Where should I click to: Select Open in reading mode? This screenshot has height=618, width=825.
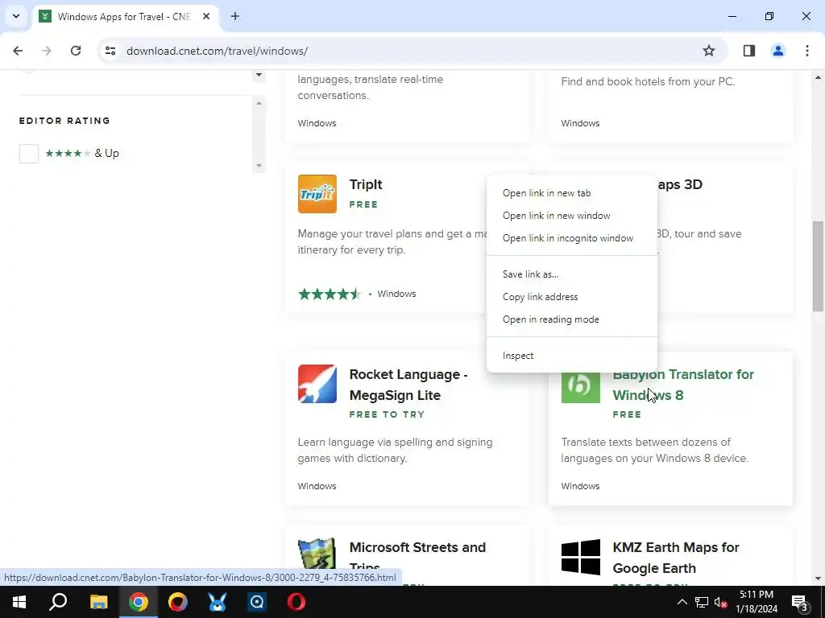point(572,319)
